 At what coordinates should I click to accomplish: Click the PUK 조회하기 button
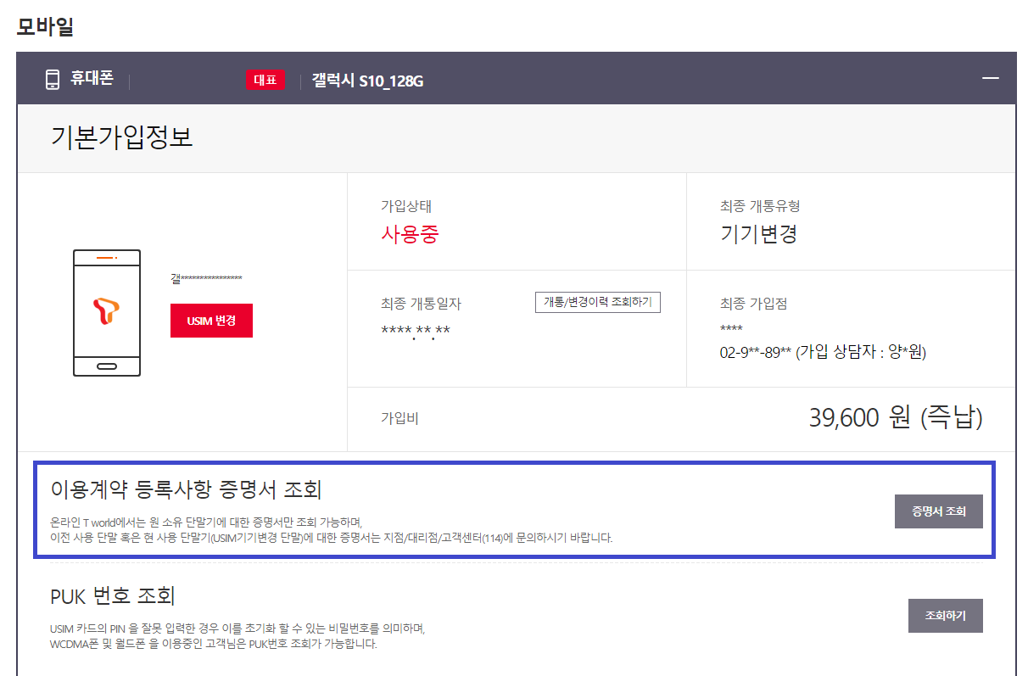click(946, 616)
